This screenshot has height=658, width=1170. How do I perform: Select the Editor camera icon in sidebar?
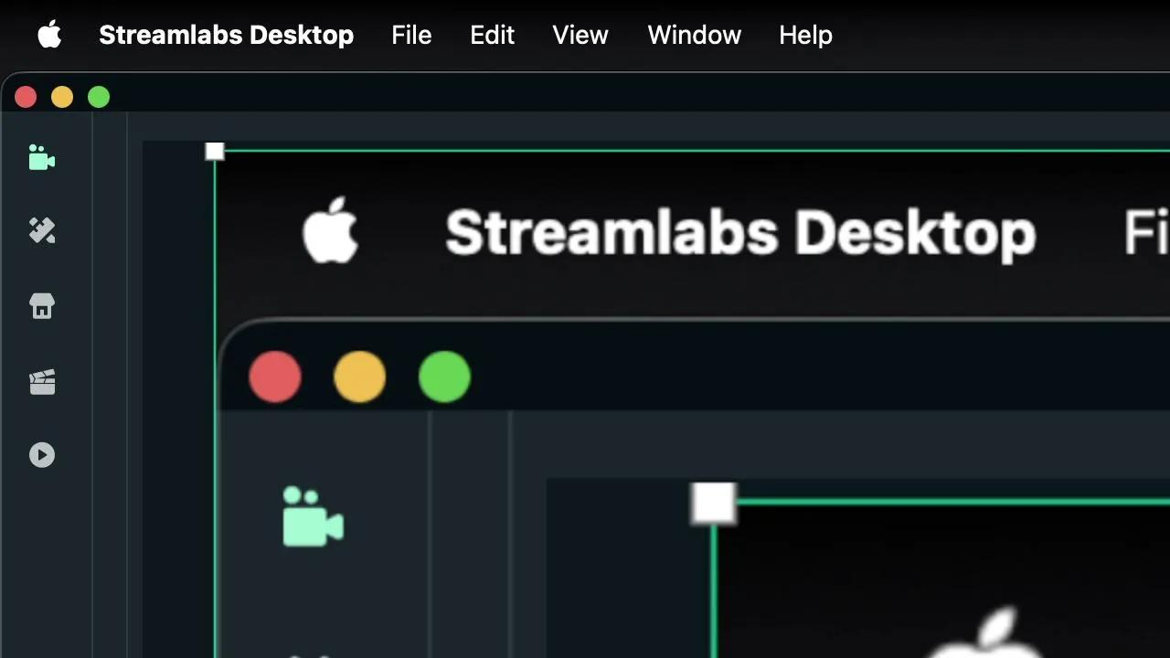pyautogui.click(x=42, y=157)
